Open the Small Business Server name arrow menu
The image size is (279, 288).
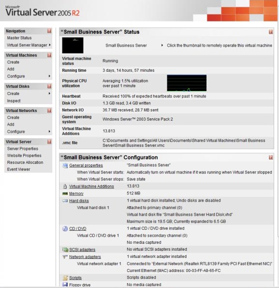(x=162, y=45)
